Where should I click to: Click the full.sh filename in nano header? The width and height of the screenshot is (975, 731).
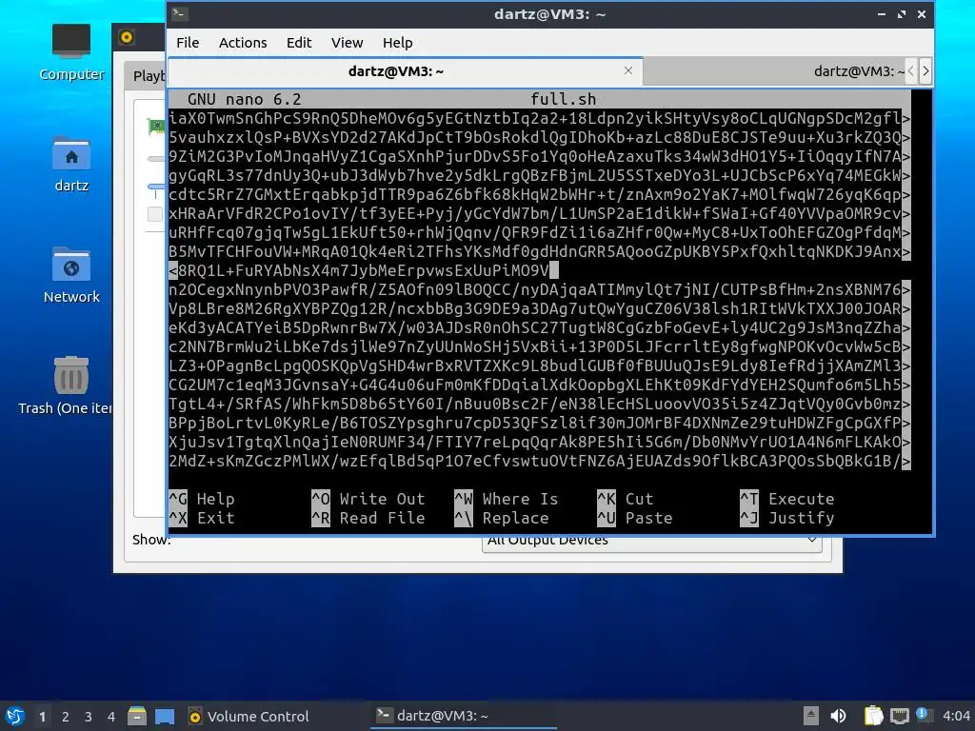pos(564,99)
